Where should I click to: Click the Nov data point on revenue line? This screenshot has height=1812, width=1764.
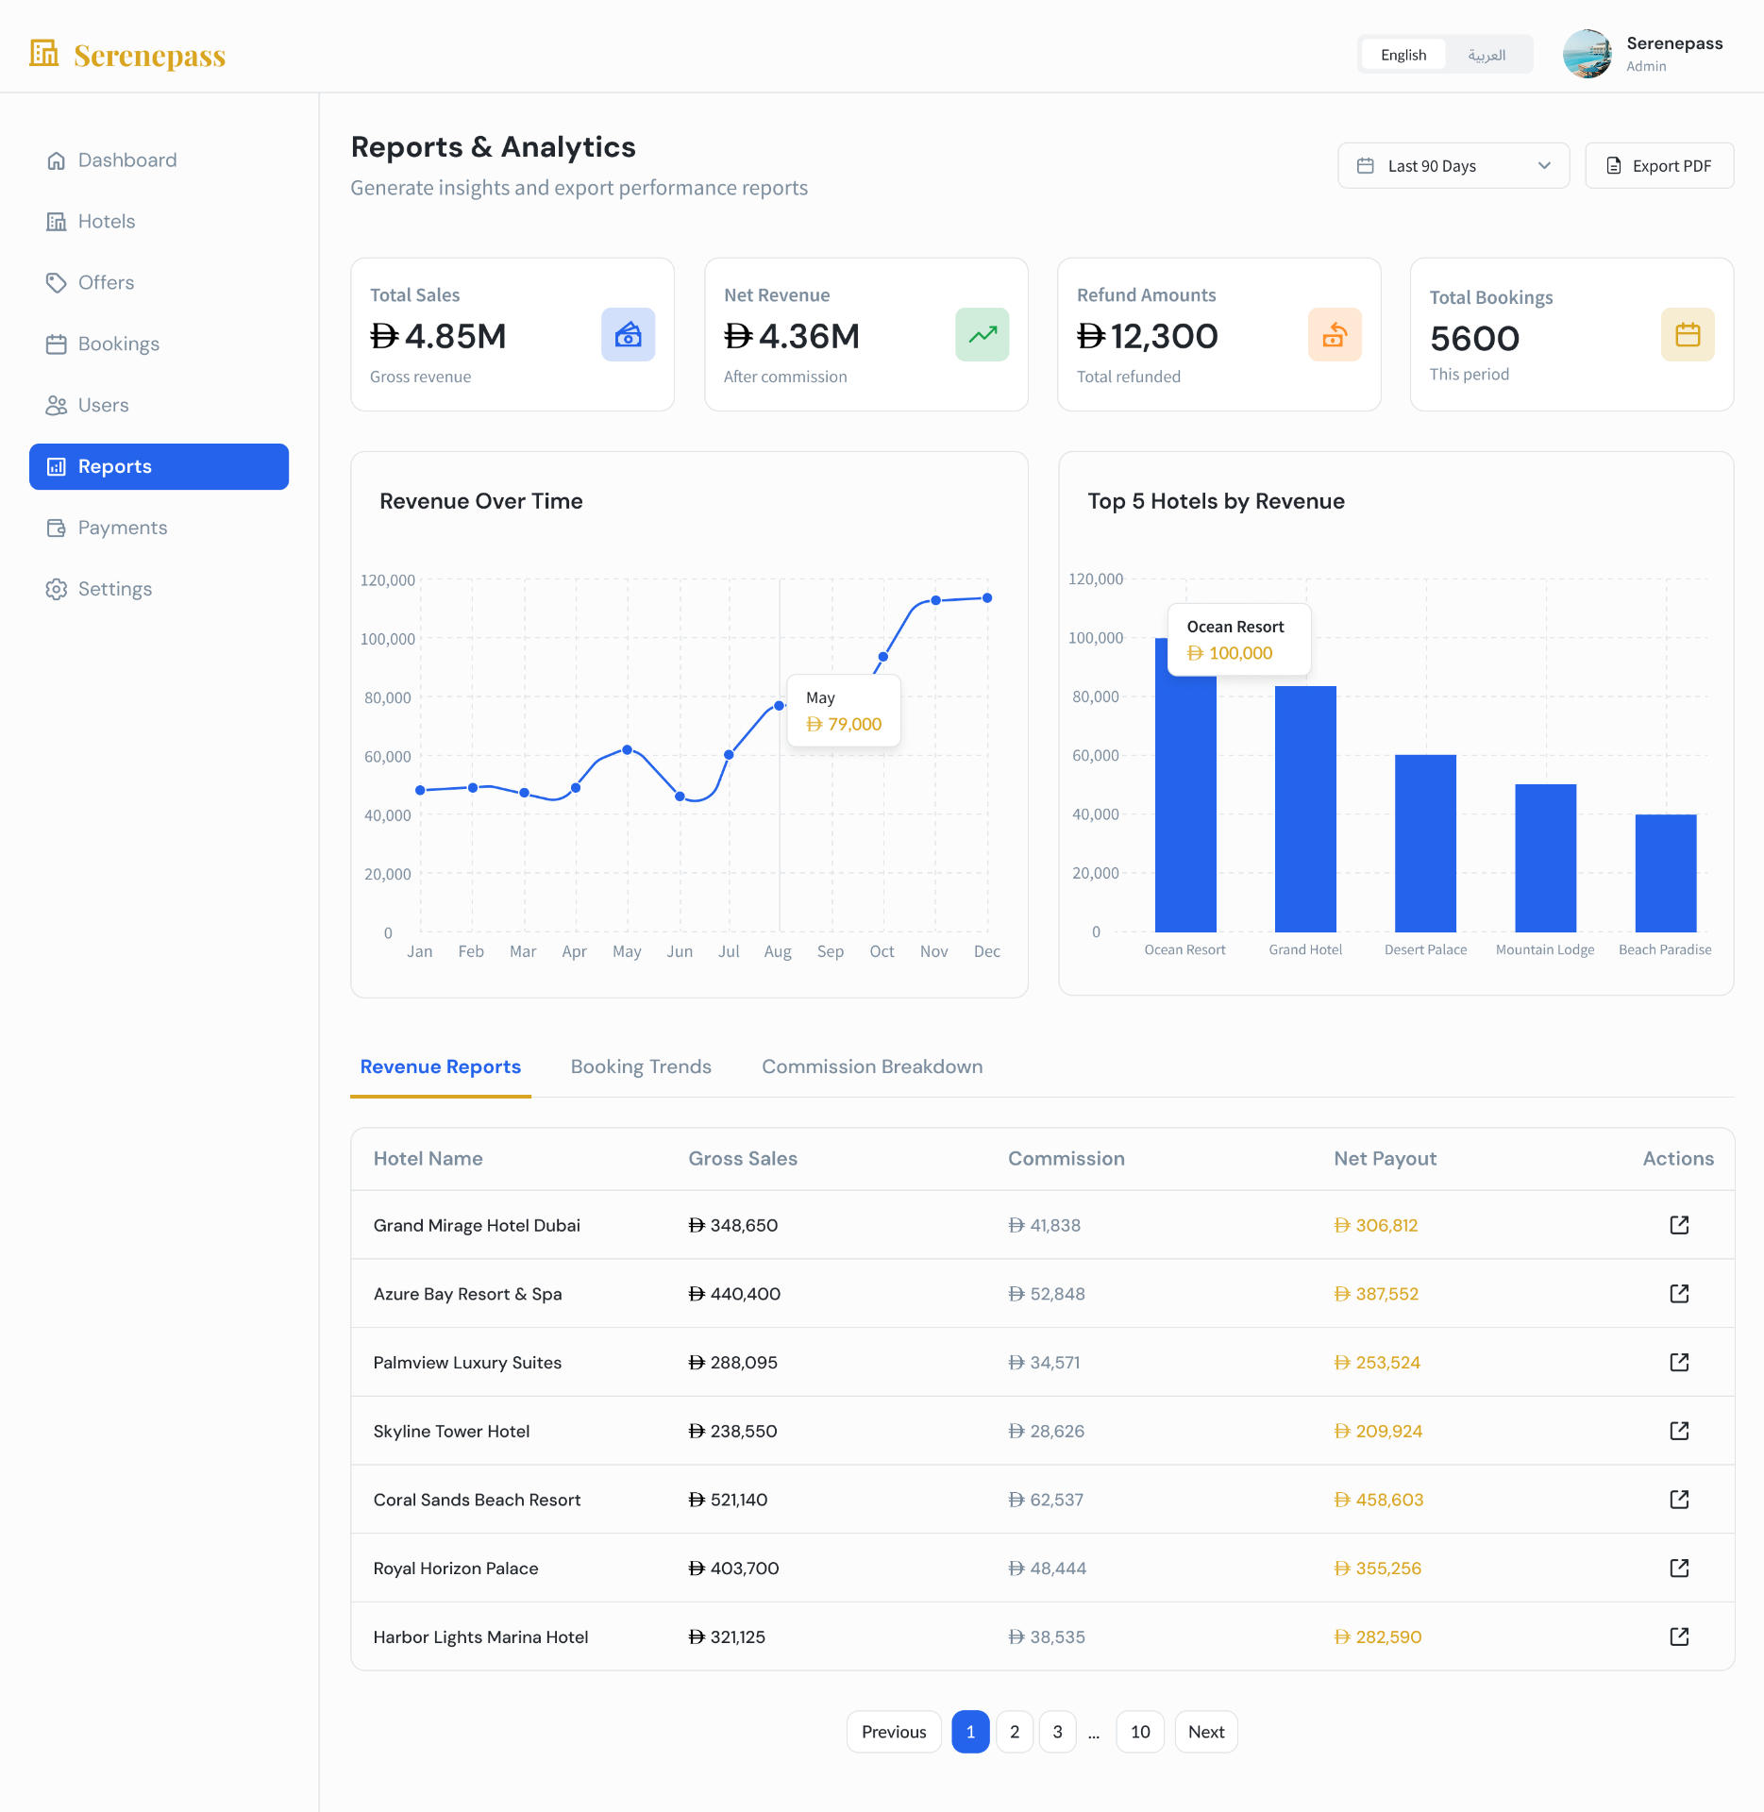pyautogui.click(x=935, y=600)
